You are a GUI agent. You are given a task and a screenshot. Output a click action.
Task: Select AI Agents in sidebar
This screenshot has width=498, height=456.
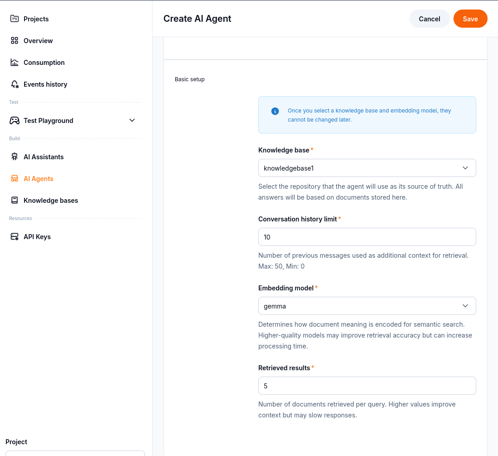39,178
